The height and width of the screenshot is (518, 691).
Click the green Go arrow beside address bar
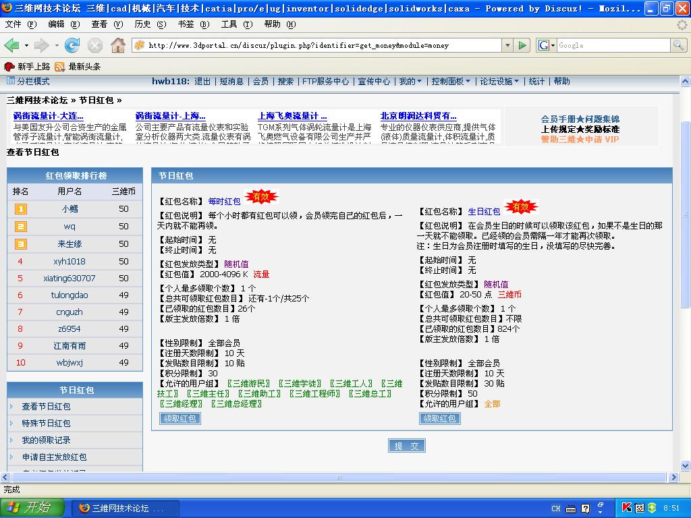(522, 45)
